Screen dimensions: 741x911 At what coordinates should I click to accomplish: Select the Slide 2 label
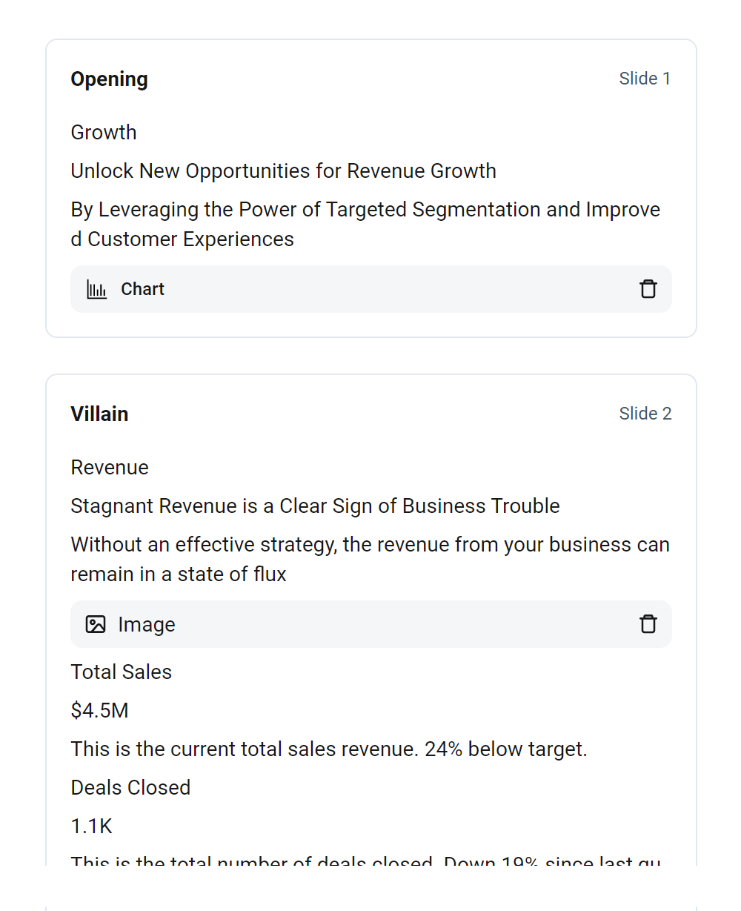645,414
